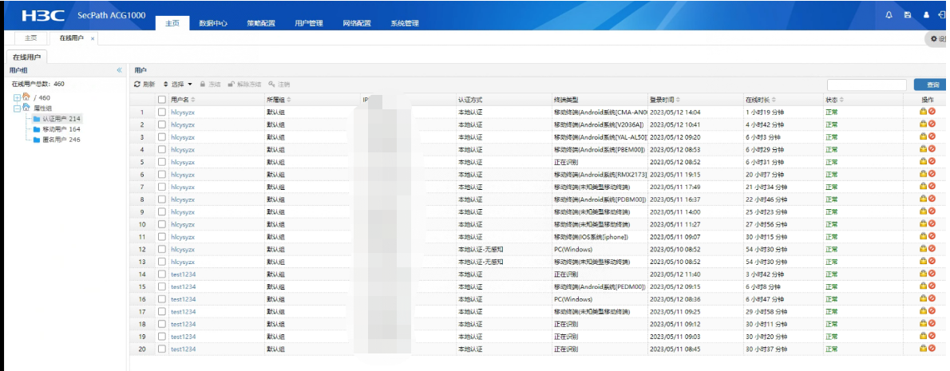This screenshot has height=371, width=950.
Task: Click the red forbid icon in row 8
Action: tap(932, 199)
